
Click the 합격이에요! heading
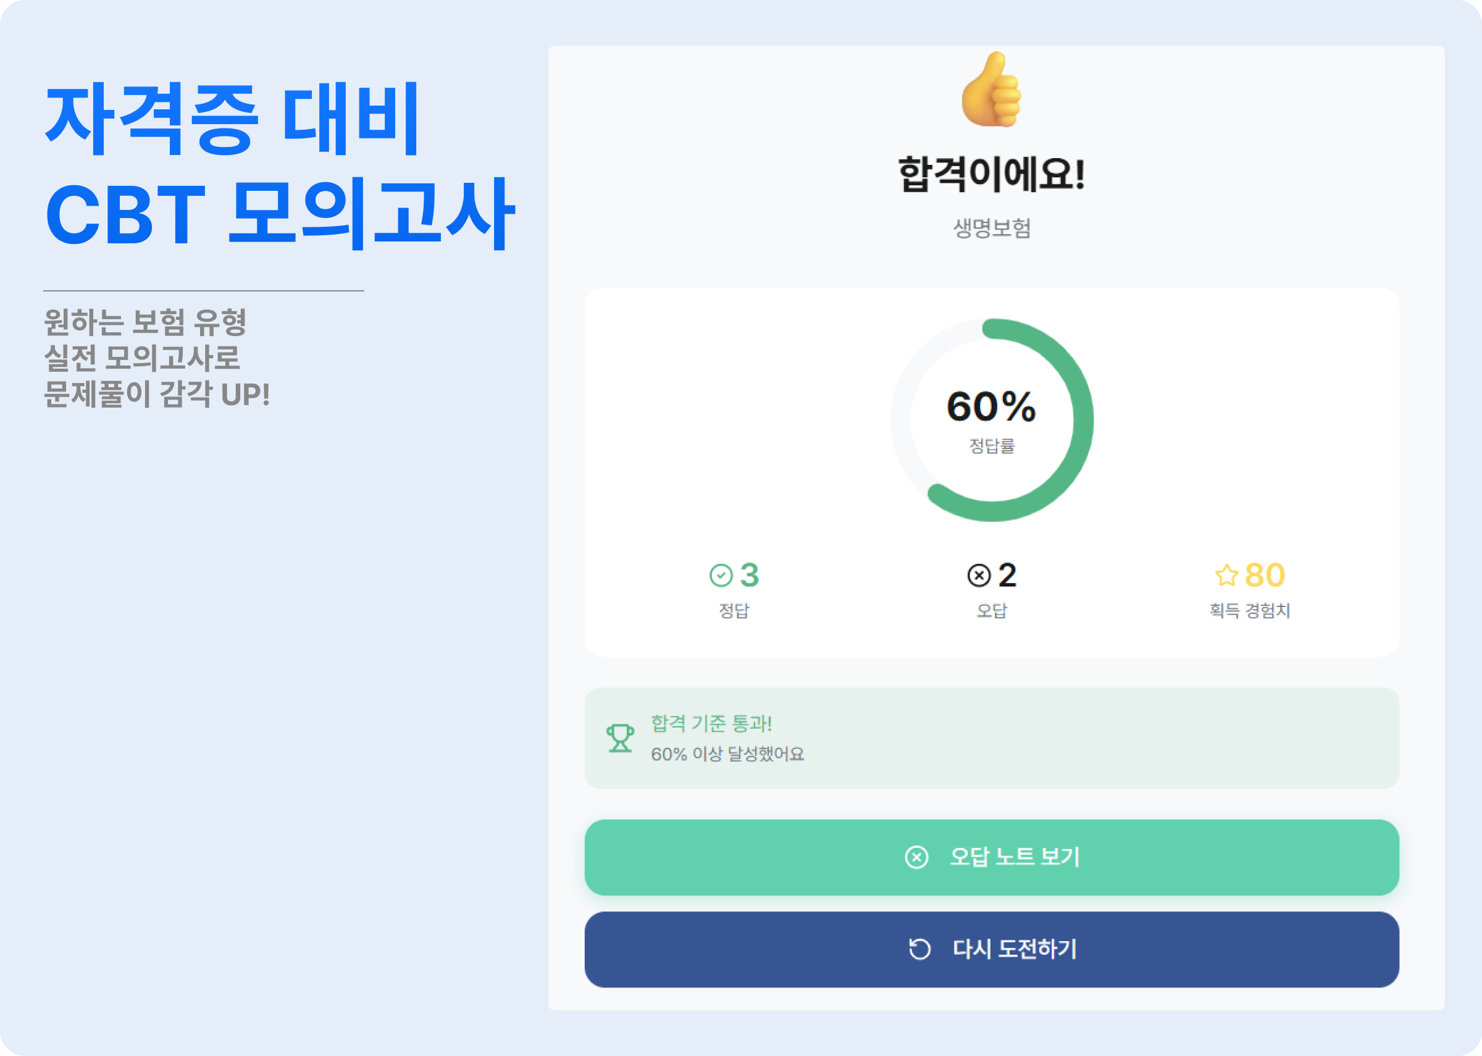click(x=992, y=174)
